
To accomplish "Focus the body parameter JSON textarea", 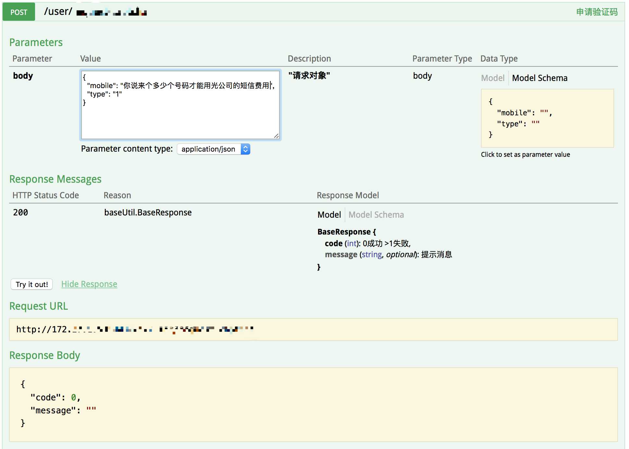I will click(180, 105).
